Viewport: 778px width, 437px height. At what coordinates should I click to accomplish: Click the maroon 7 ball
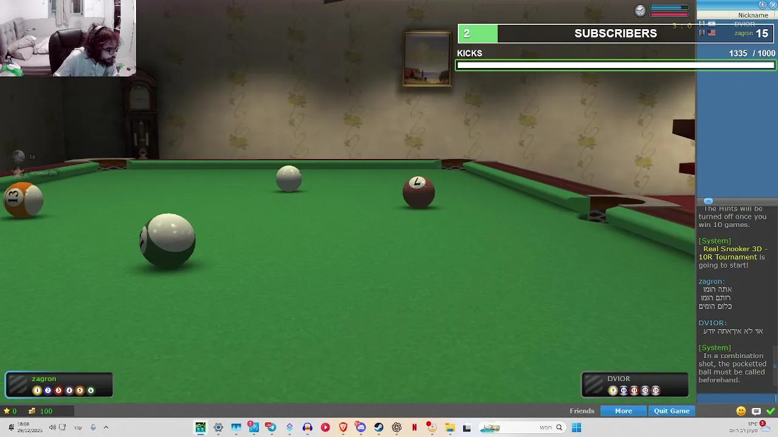point(419,192)
